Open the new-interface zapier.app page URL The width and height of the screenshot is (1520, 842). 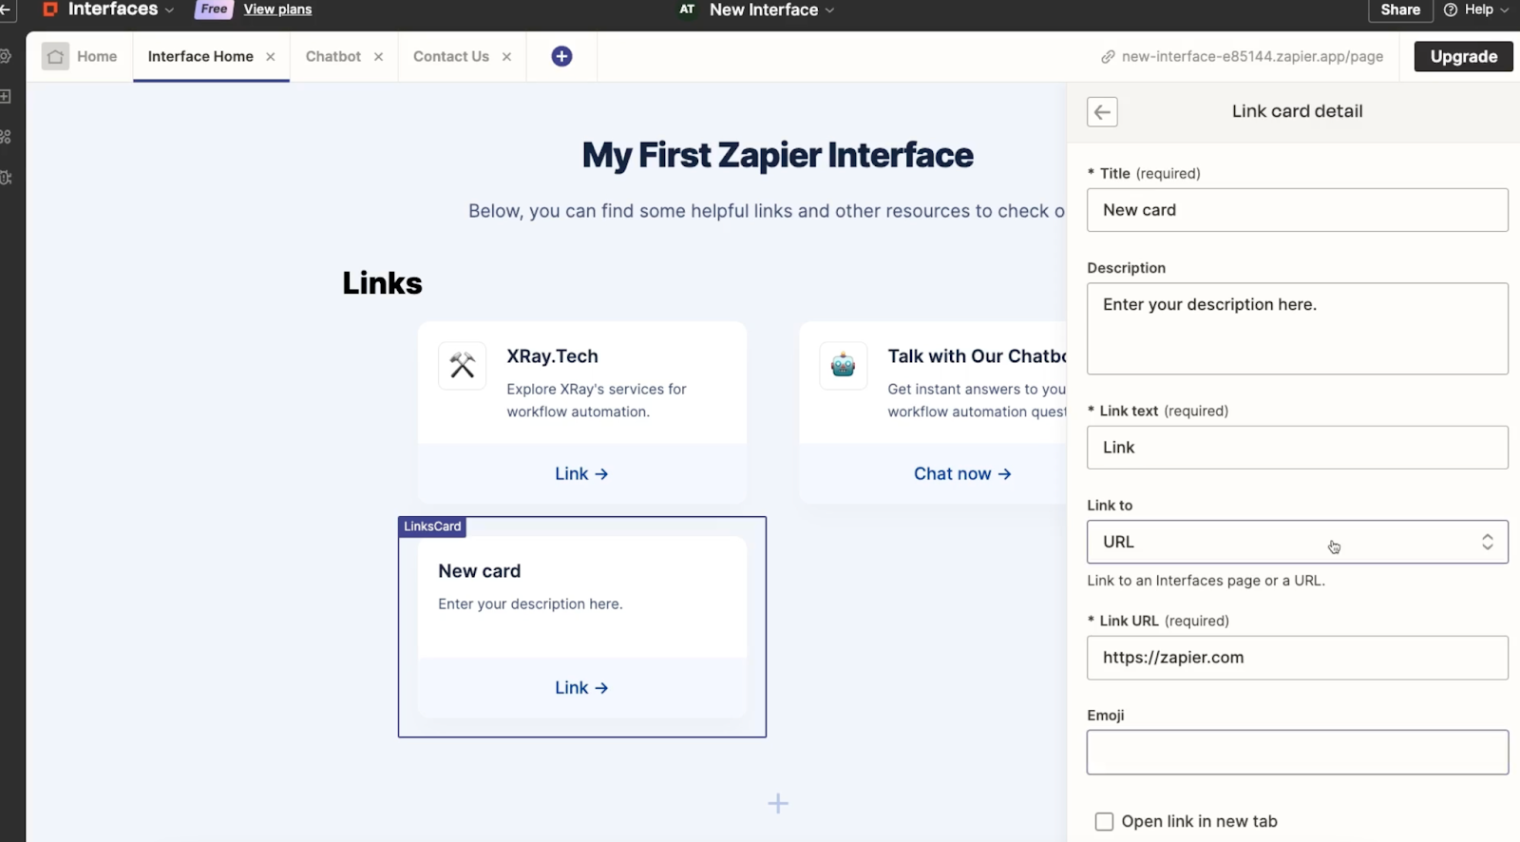(1252, 57)
